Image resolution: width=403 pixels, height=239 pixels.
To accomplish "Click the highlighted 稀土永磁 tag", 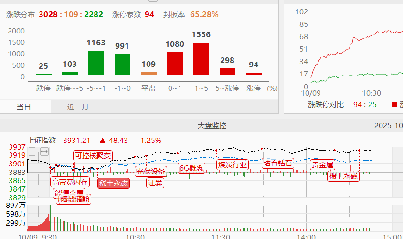I will click(x=113, y=183).
